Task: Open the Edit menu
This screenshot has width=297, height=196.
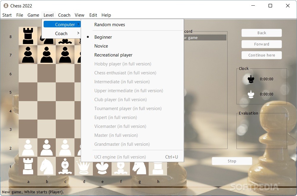Action: coord(93,15)
